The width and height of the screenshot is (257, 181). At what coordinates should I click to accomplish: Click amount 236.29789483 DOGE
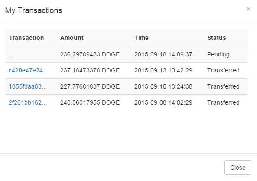[90, 54]
